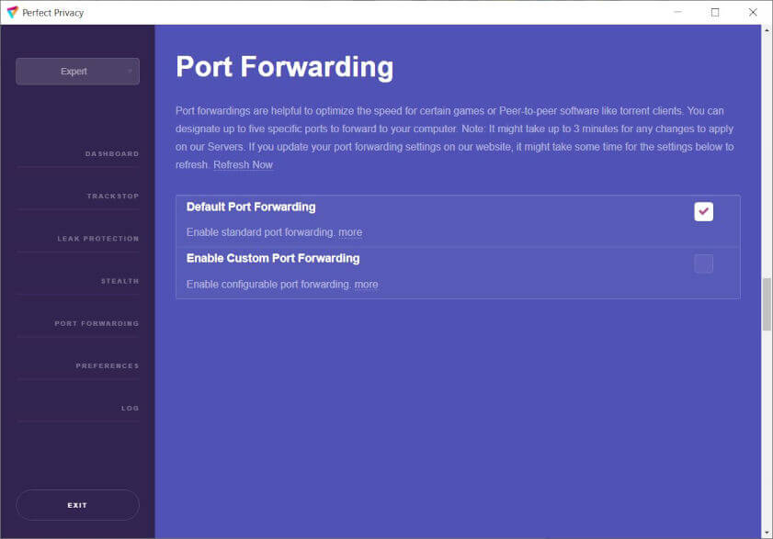Click the Perfect Privacy logo icon

coord(12,12)
